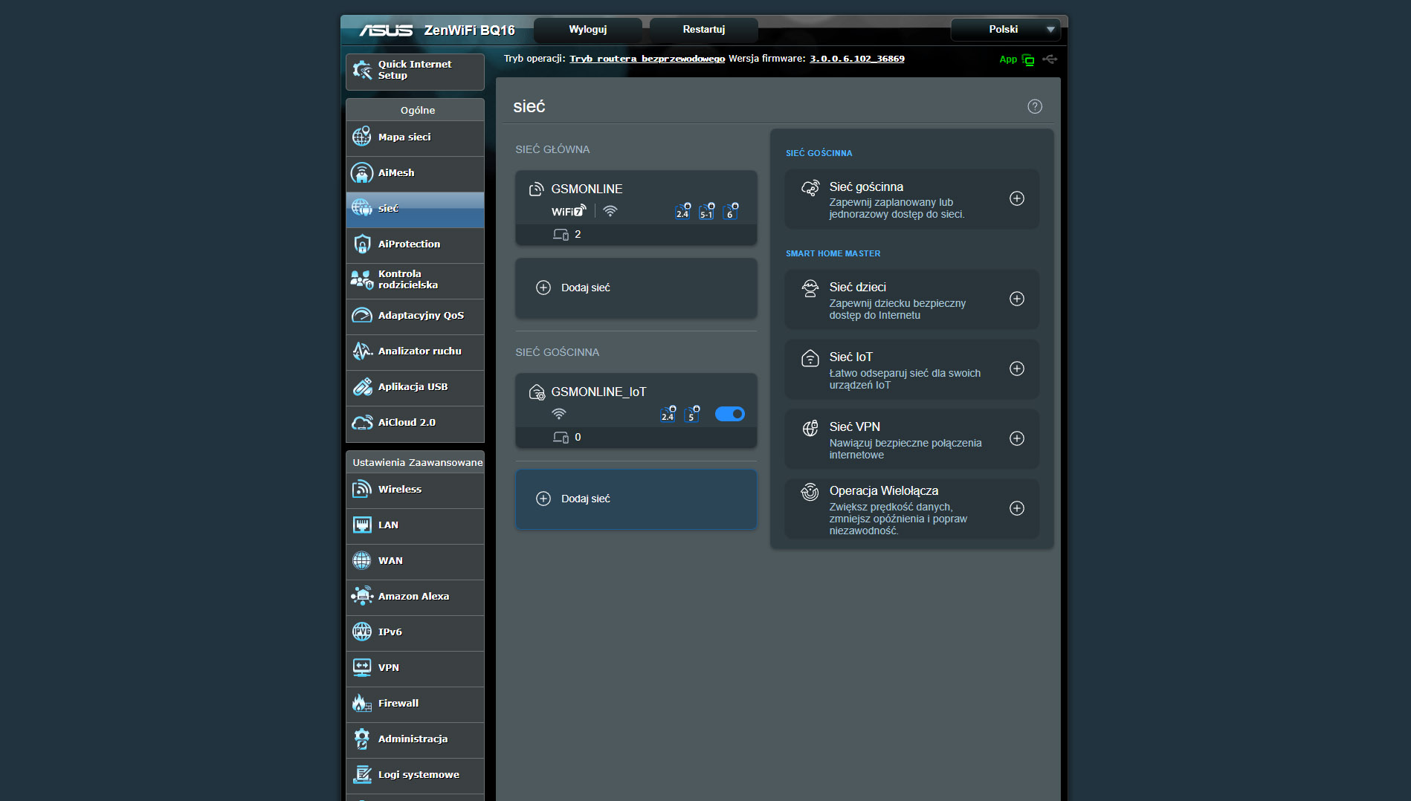The width and height of the screenshot is (1411, 801).
Task: Open Mapa sieci menu item
Action: (x=415, y=137)
